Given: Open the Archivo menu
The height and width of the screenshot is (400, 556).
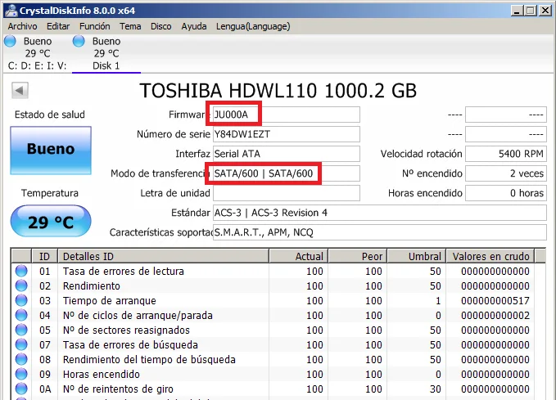Looking at the screenshot, I should click(x=22, y=26).
